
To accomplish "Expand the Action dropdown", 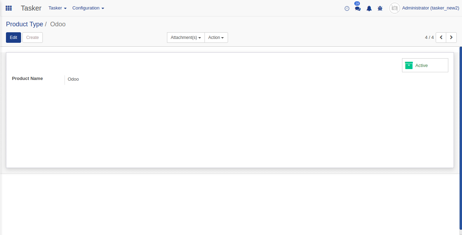I will pos(216,38).
